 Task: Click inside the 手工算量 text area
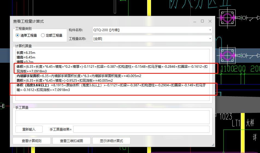(113, 117)
